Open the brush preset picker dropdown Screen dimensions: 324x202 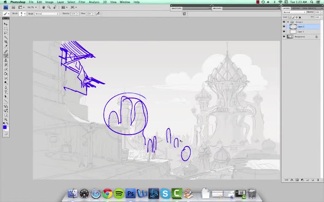click(x=25, y=13)
